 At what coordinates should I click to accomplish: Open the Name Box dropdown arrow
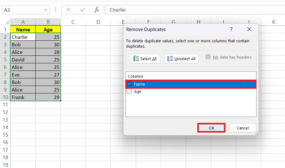click(x=46, y=10)
